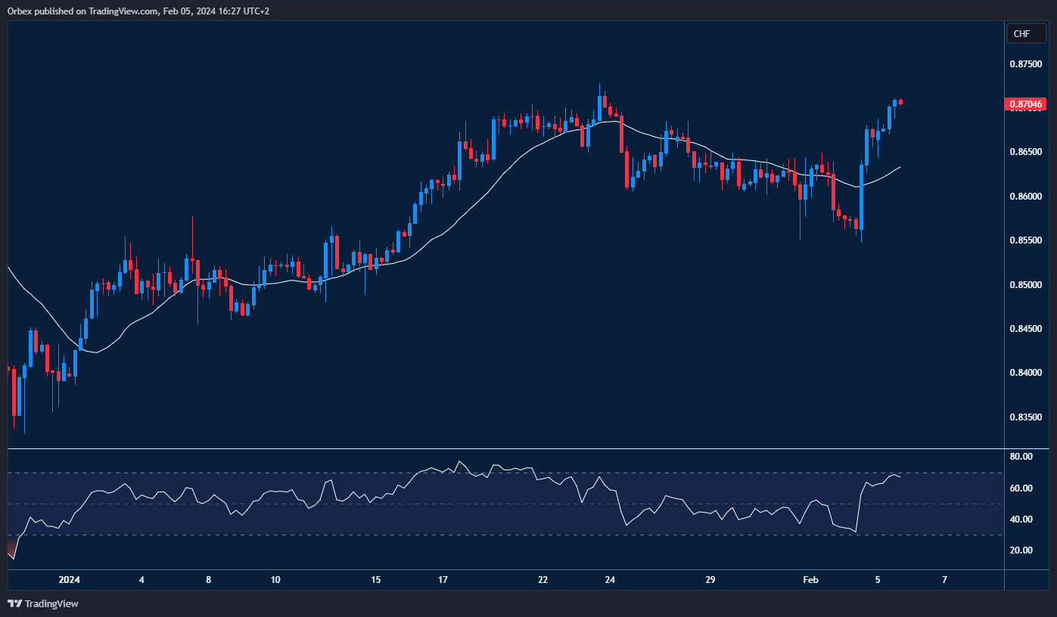The width and height of the screenshot is (1057, 617).
Task: Select the 15 date label on time axis
Action: coord(376,580)
